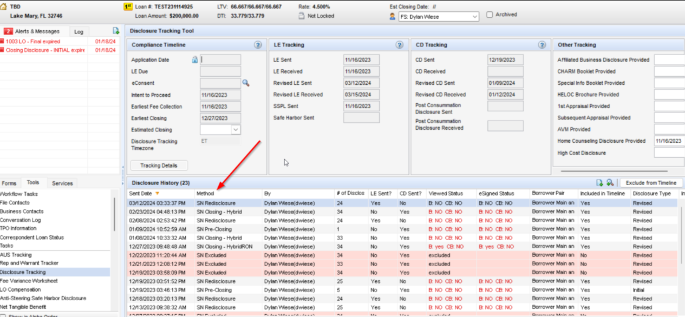Select File Contacts in Tools list

(15, 203)
